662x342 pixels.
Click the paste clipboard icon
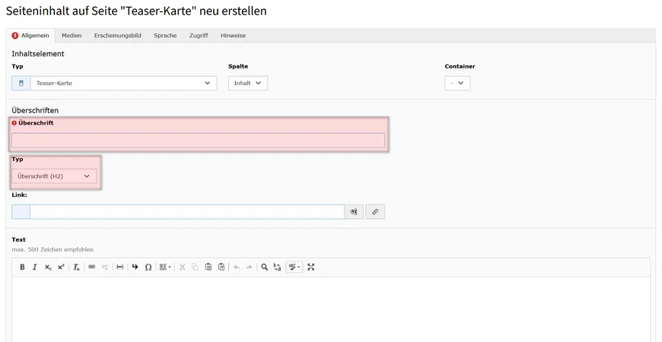coord(208,267)
